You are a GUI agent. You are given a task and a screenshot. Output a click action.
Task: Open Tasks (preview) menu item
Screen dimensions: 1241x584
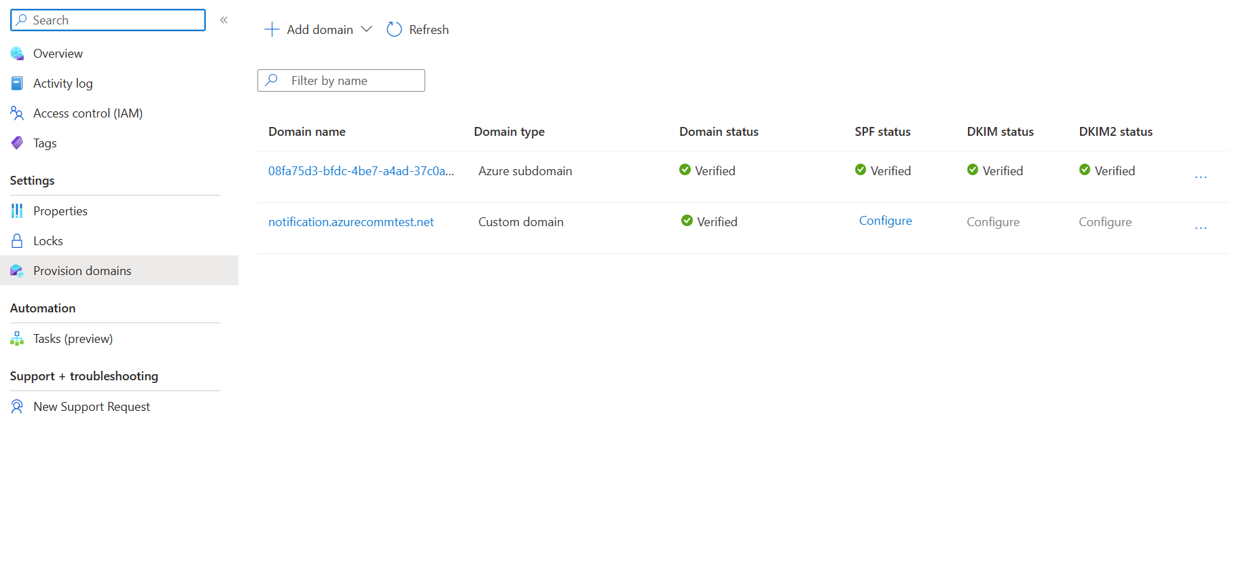tap(119, 339)
